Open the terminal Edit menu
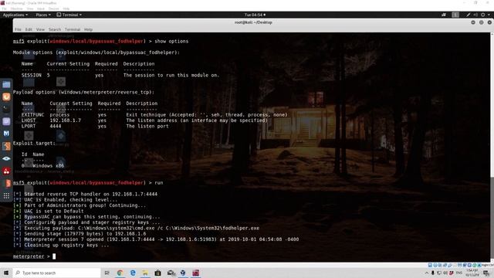Screen dimensions: 494x278 [x=29, y=29]
